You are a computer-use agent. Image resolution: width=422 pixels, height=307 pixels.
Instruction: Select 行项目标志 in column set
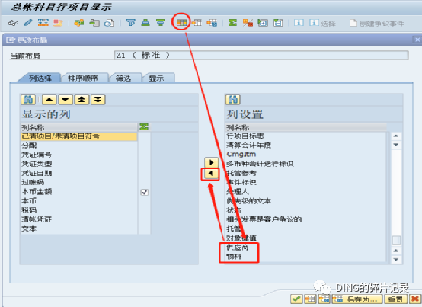click(x=306, y=136)
